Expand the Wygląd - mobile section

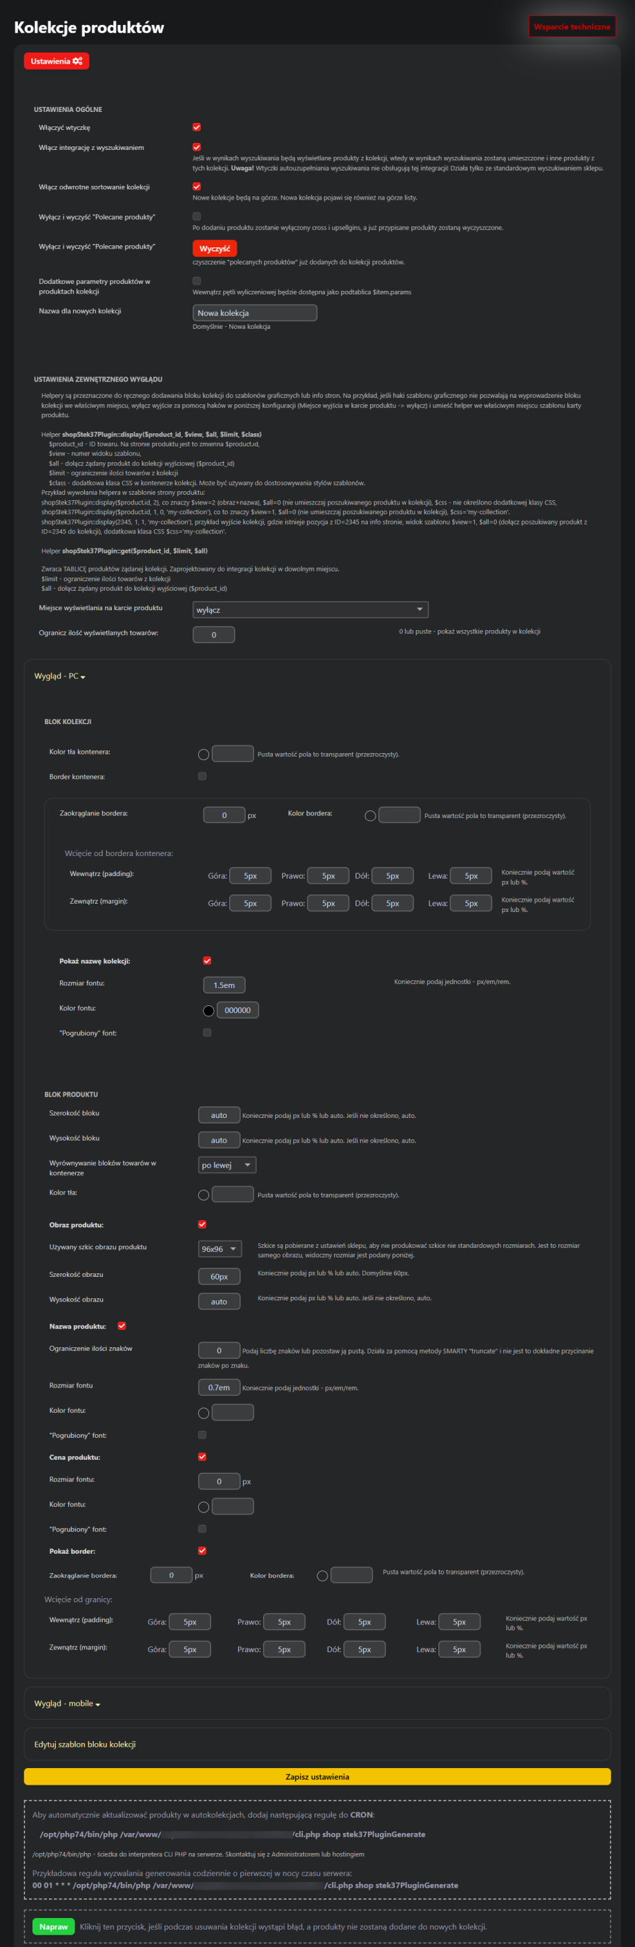tap(67, 1704)
